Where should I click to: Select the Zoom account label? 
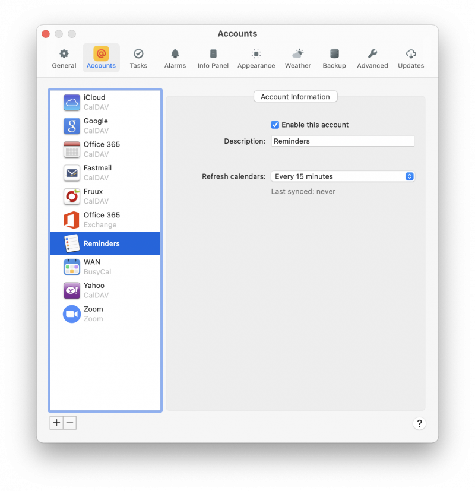pyautogui.click(x=93, y=309)
